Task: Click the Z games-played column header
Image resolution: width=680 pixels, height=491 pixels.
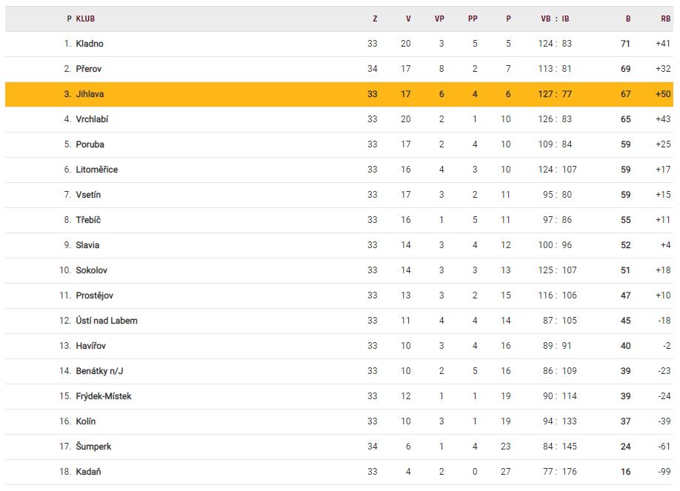Action: (x=375, y=19)
